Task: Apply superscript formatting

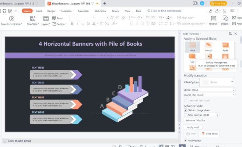Action: coord(101,24)
